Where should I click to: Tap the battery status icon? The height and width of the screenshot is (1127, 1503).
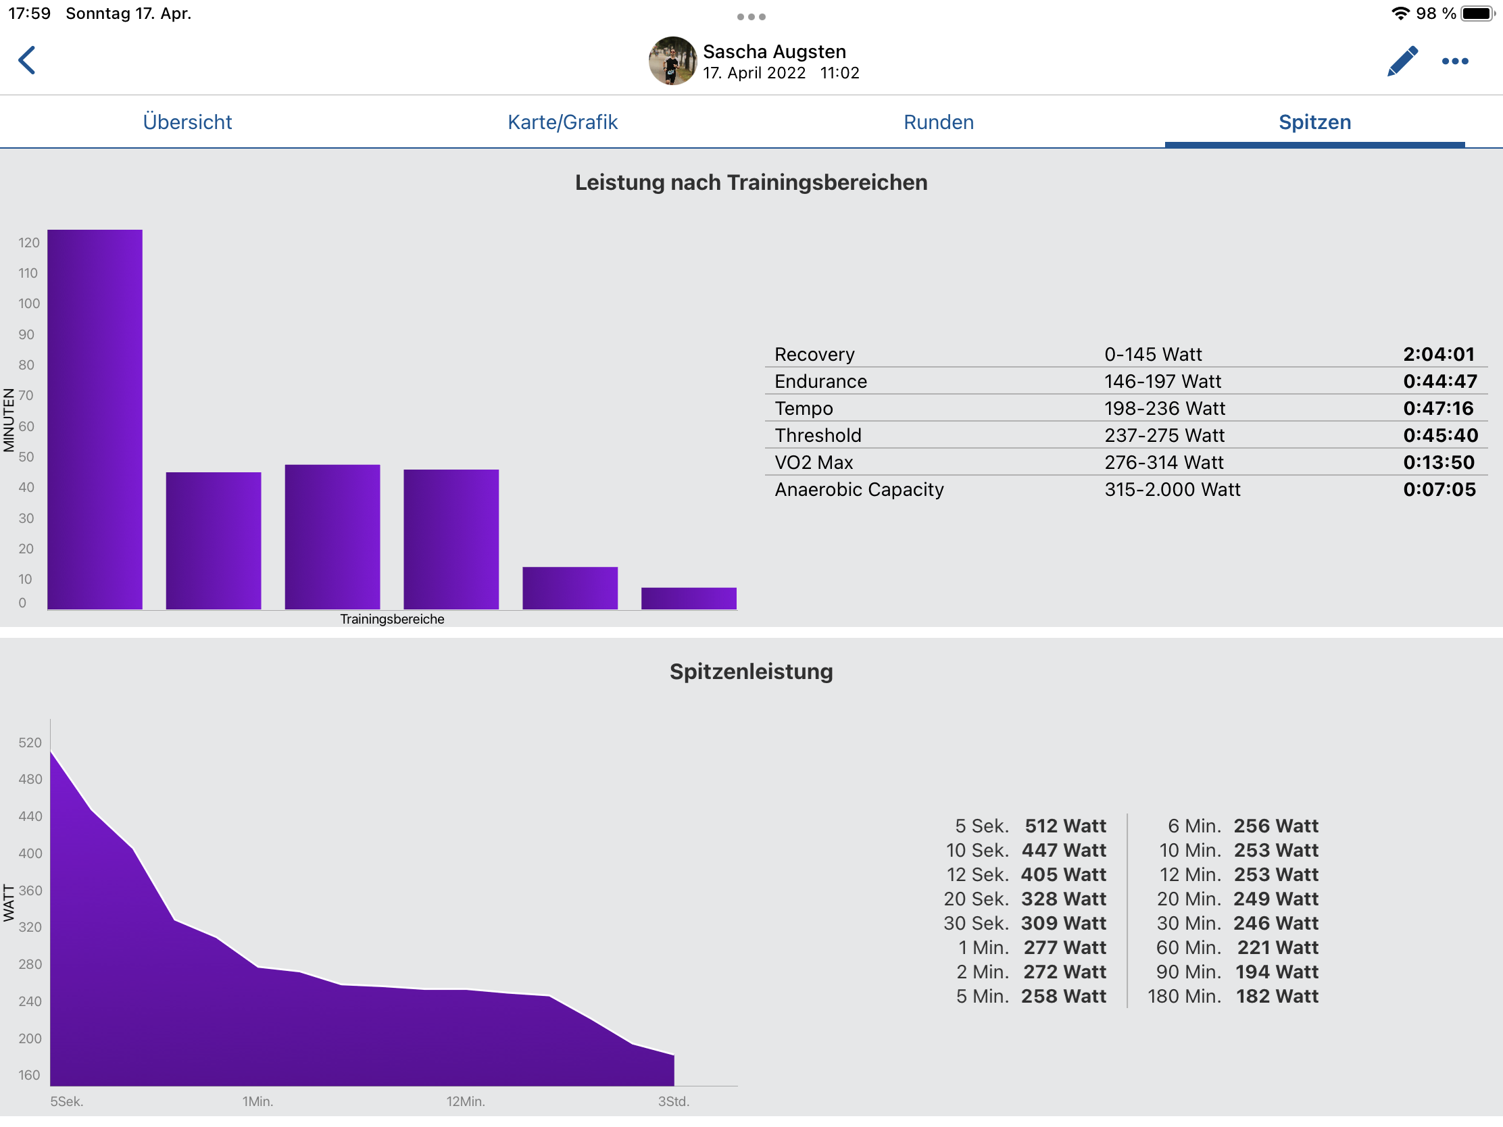tap(1477, 14)
